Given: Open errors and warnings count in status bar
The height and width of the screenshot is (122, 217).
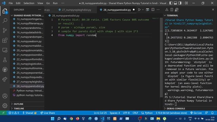Looking at the screenshot, I should (14, 113).
